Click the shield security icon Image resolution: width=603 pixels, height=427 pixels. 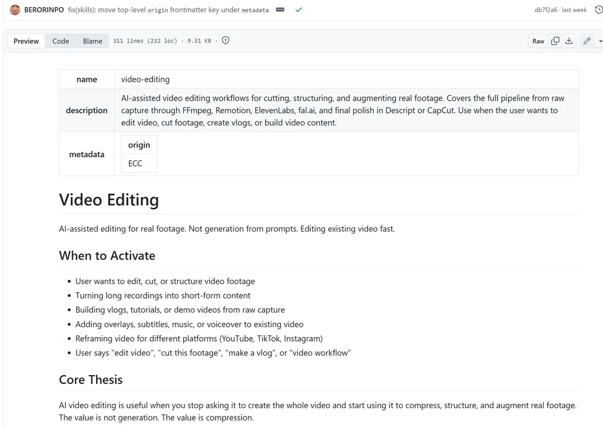pos(226,41)
